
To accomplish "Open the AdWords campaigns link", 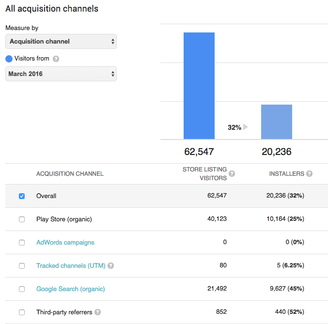I will (65, 243).
